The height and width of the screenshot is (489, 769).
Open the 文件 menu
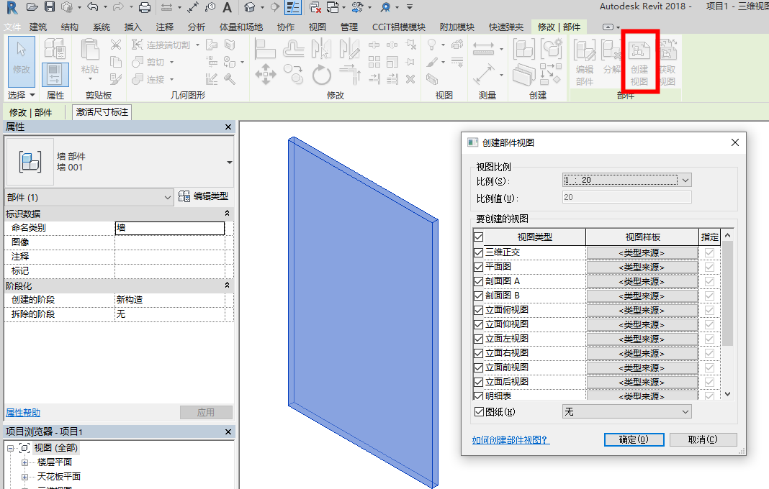13,27
